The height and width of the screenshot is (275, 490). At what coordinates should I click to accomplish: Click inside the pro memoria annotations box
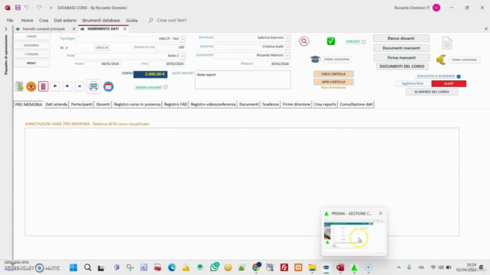coord(242,182)
